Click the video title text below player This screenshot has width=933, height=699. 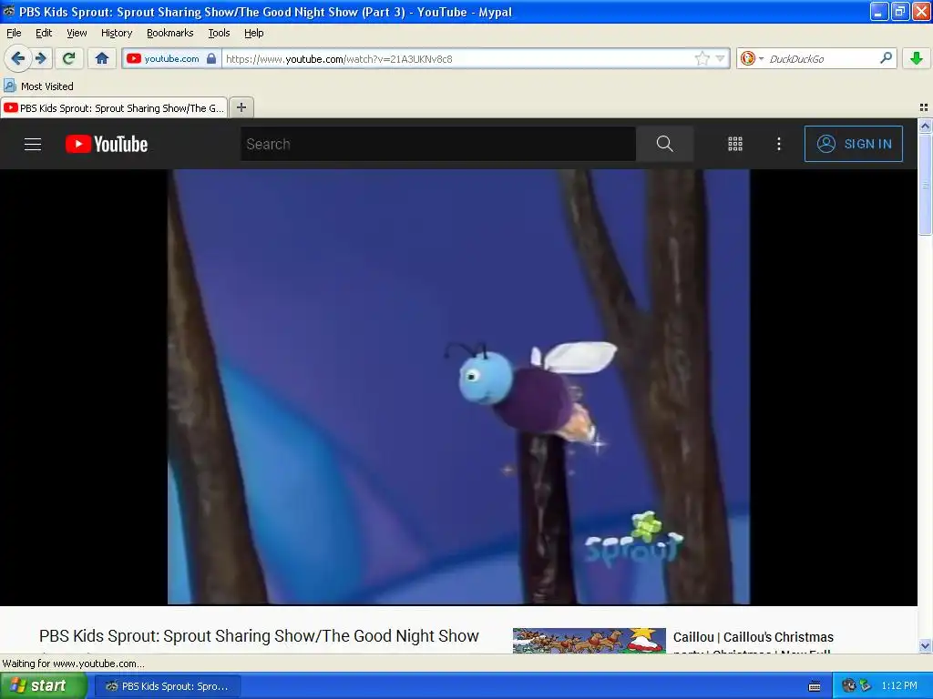click(x=259, y=636)
